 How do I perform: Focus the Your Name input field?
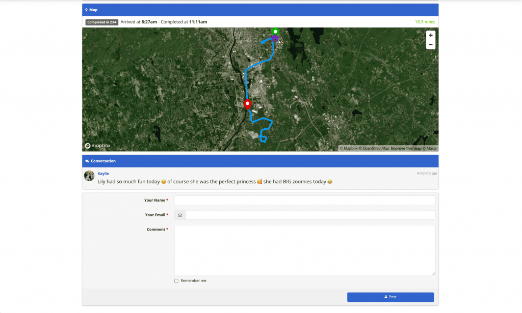[305, 201]
